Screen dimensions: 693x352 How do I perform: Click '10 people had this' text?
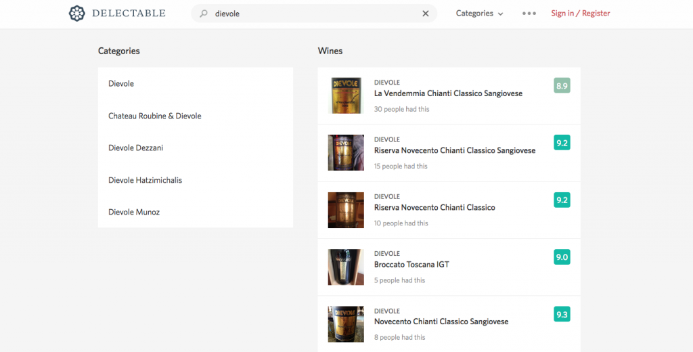pos(401,223)
